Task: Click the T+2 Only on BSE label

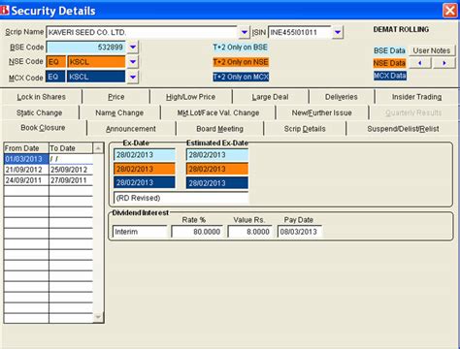Action: coord(241,48)
